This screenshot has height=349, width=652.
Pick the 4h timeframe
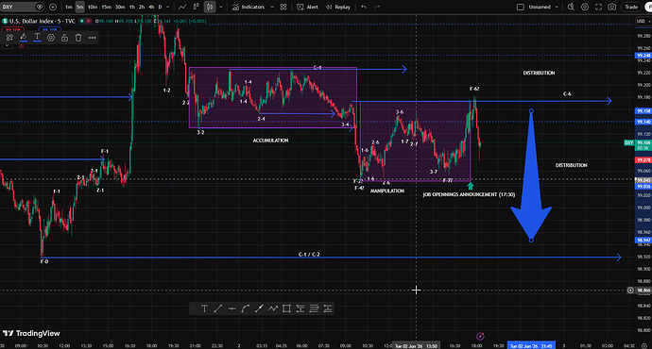pos(151,7)
